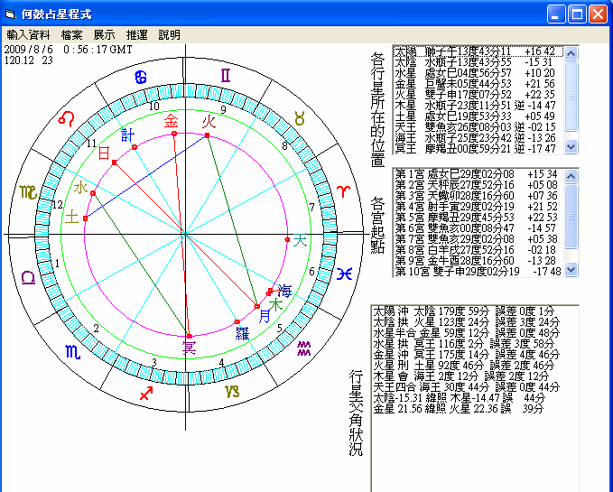This screenshot has height=492, width=613.
Task: Select the 木星 水瓶子23度11分51 row
Action: click(x=478, y=106)
